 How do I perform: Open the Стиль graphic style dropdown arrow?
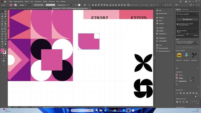(x=81, y=5)
